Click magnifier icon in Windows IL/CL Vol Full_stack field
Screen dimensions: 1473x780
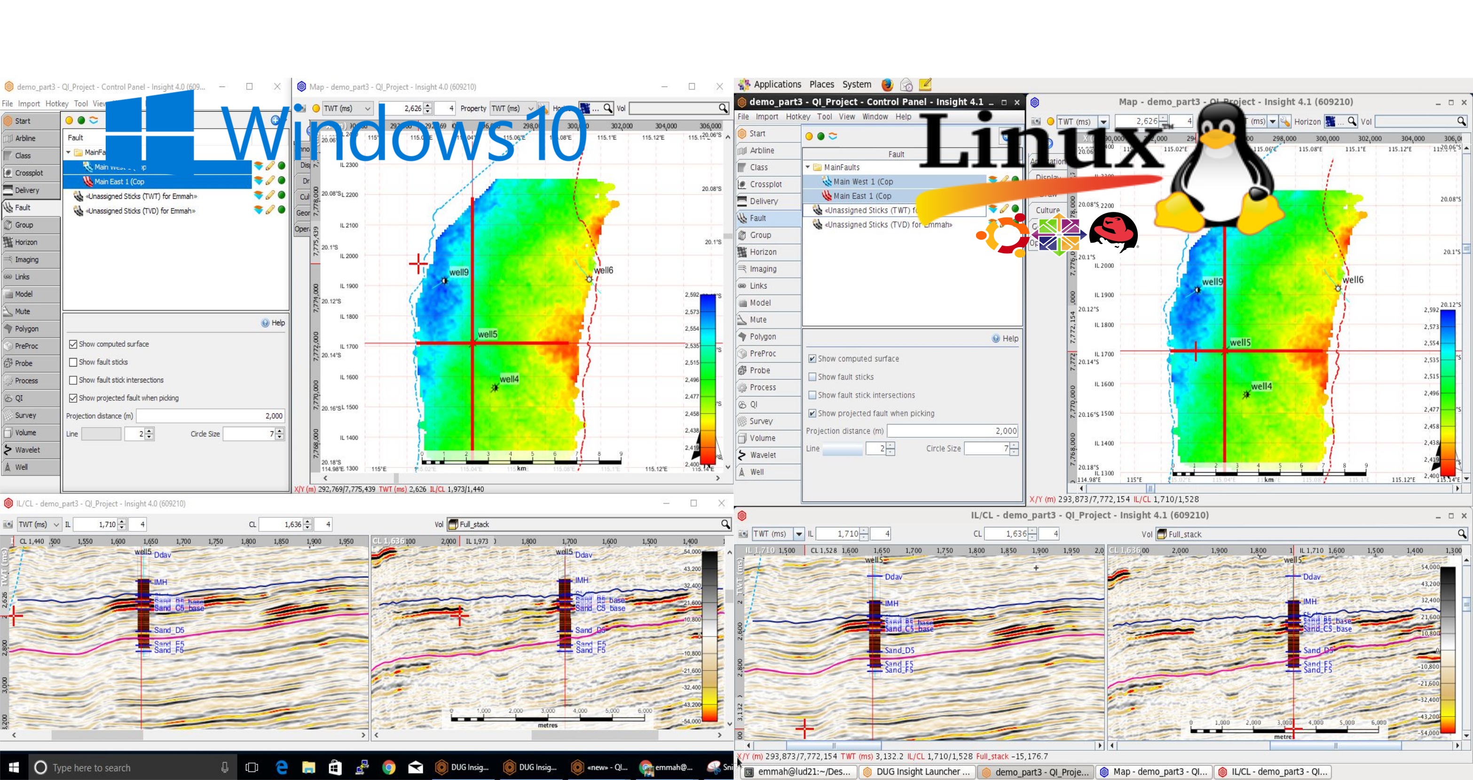pos(725,524)
